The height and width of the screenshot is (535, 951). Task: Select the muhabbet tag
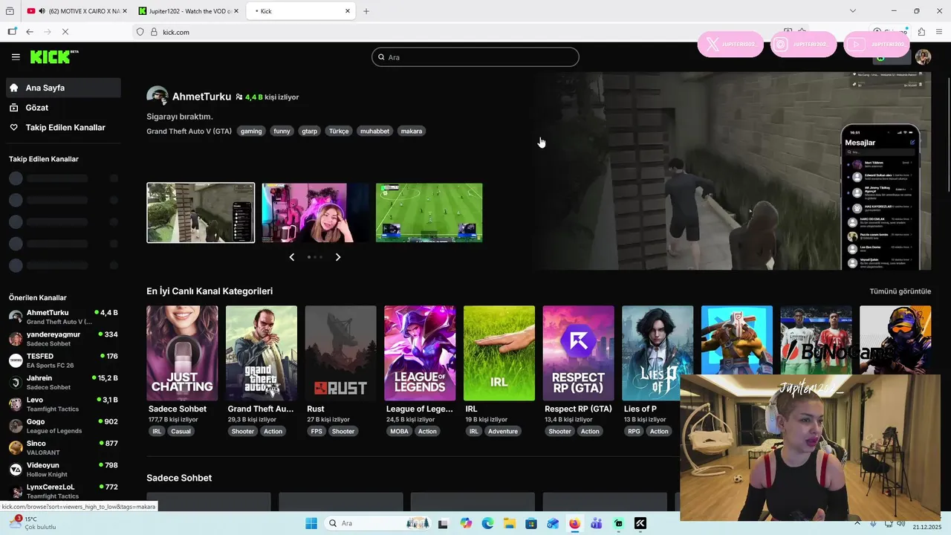374,131
